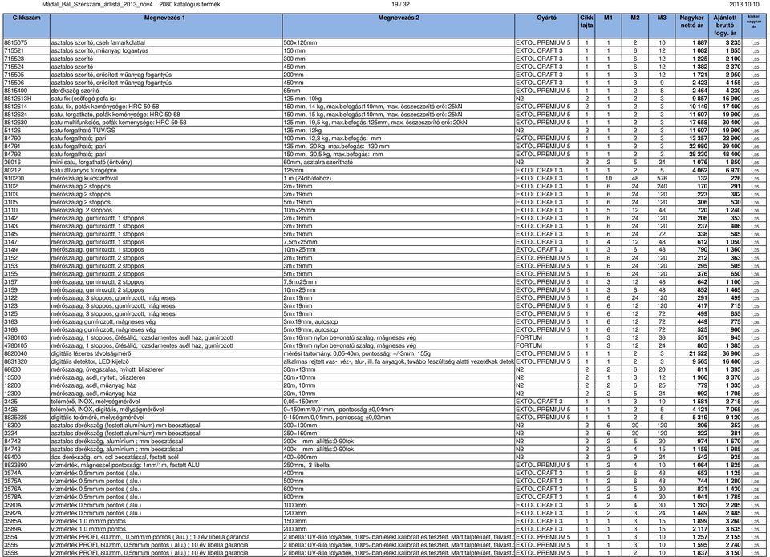Select item number '8831320'
The image size is (770, 557).
(x=16, y=361)
